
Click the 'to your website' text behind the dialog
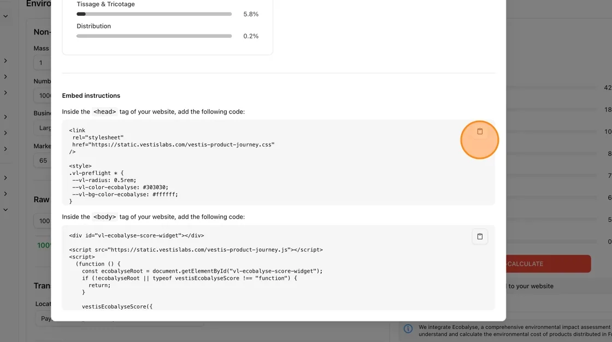click(x=531, y=286)
